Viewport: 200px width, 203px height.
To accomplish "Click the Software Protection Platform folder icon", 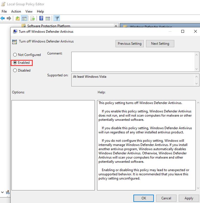I will (24, 26).
